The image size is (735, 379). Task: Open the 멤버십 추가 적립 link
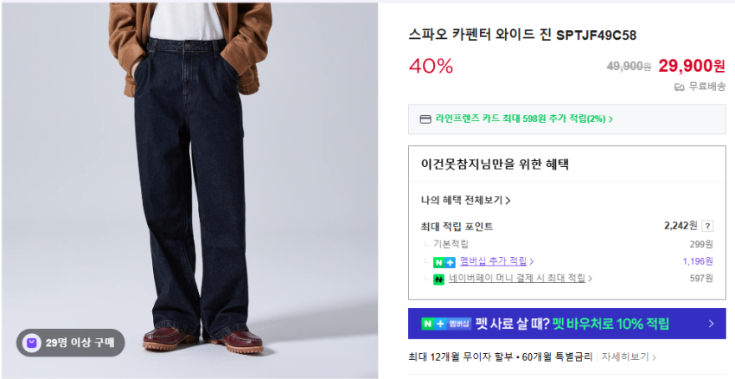click(497, 261)
